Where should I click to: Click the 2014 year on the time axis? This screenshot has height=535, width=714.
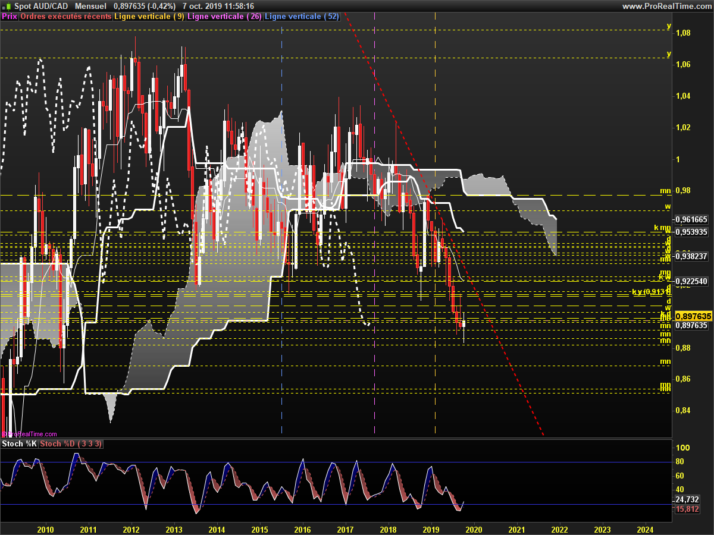pyautogui.click(x=217, y=529)
